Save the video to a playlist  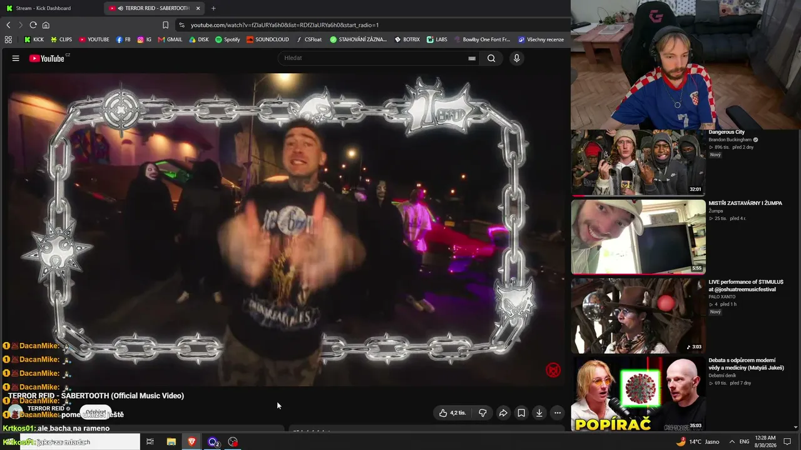coord(521,413)
